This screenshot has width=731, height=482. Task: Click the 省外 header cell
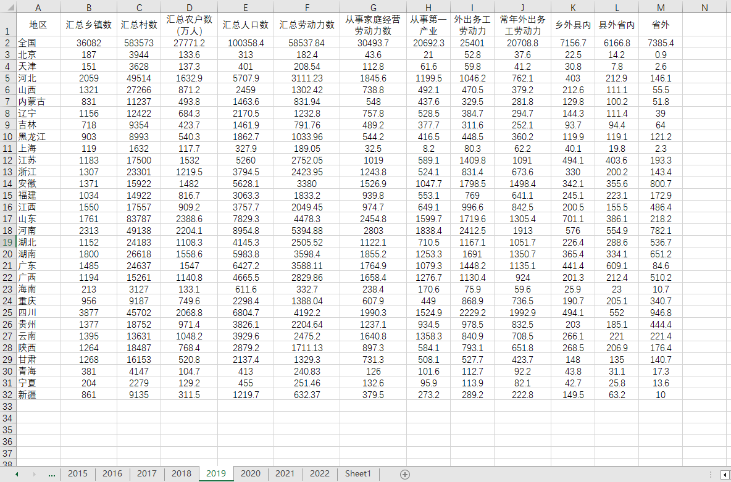point(661,25)
